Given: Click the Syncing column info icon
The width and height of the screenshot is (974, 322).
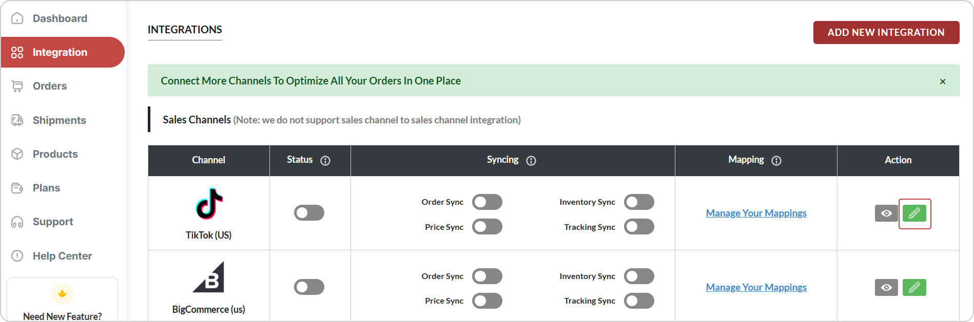Looking at the screenshot, I should 531,161.
